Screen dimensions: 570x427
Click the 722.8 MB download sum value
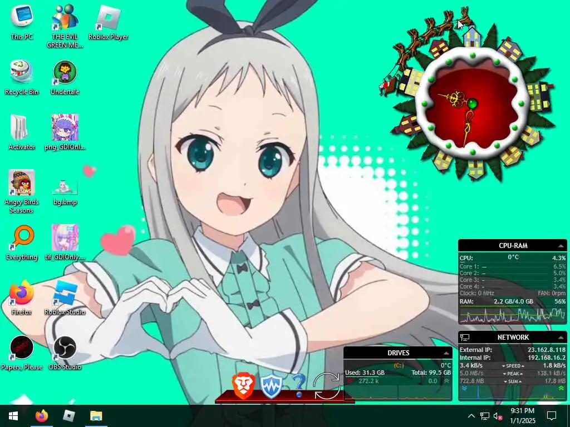pos(472,381)
